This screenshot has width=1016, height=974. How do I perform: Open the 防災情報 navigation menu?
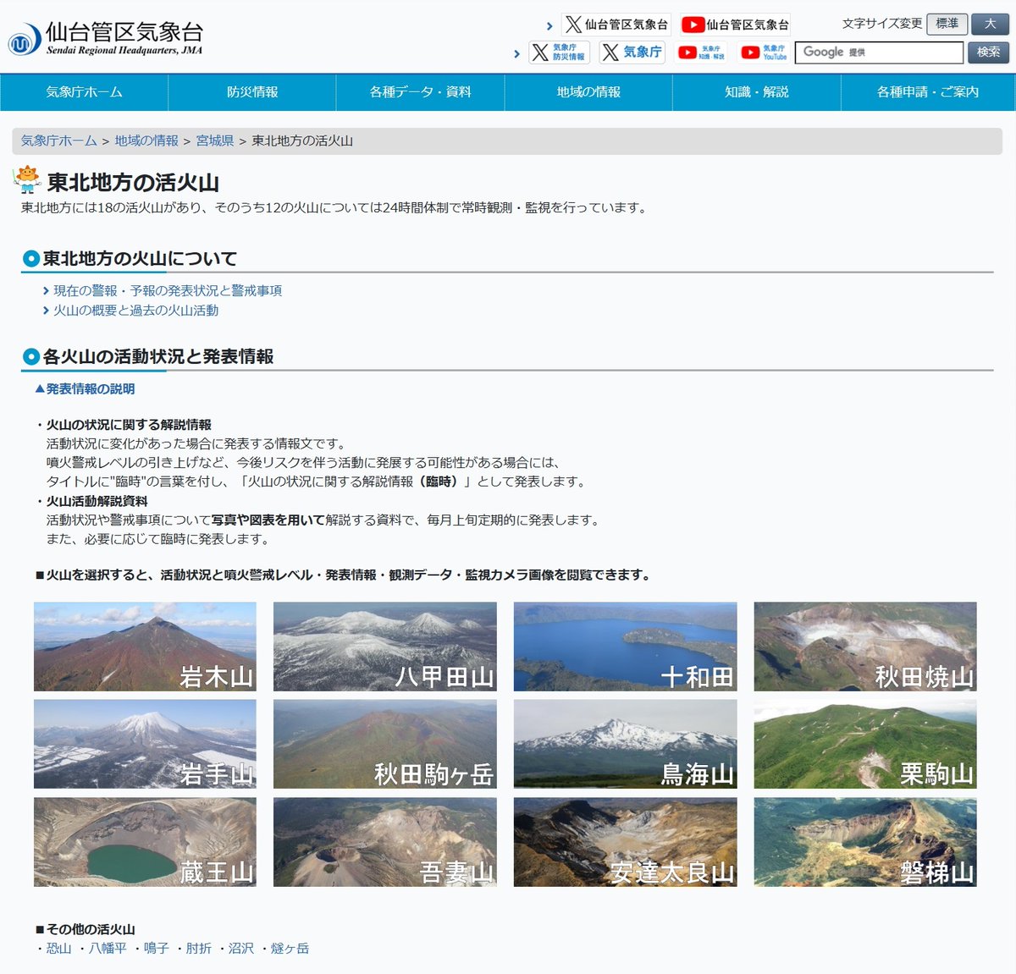(x=254, y=93)
